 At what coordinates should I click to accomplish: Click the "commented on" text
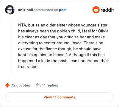[46, 10]
